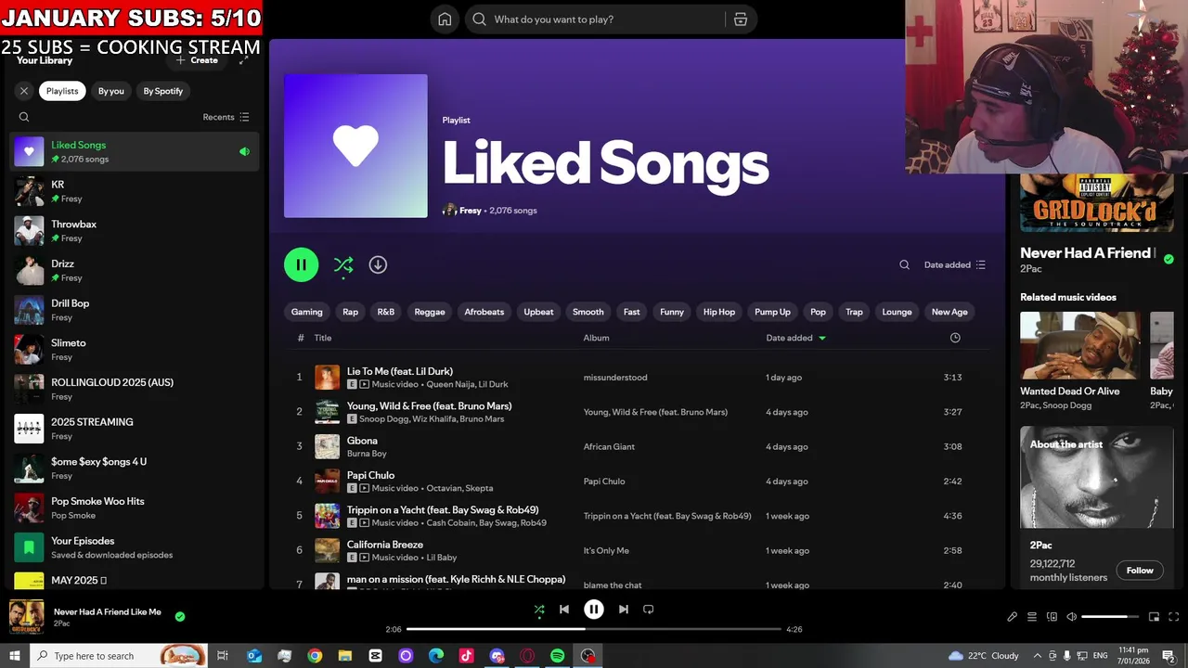
Task: Follow 2Pac with the Follow button
Action: click(1140, 571)
